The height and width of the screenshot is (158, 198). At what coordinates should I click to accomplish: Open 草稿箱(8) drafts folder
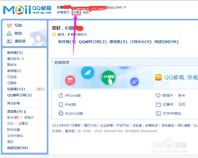pyautogui.click(x=14, y=71)
